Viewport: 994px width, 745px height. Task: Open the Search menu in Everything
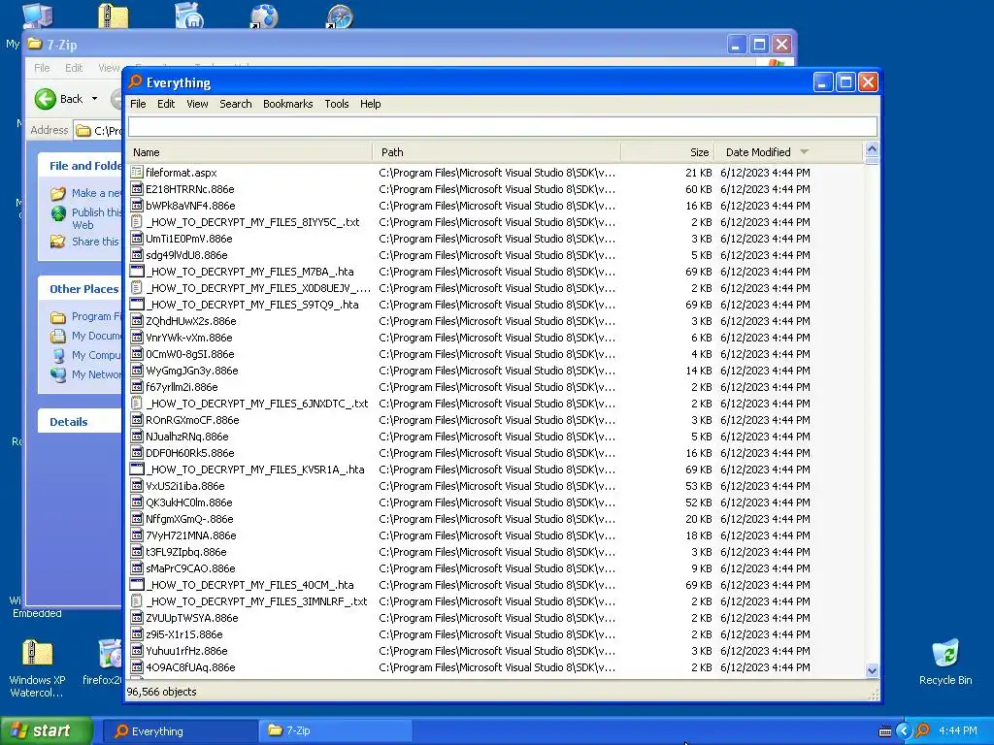tap(235, 104)
